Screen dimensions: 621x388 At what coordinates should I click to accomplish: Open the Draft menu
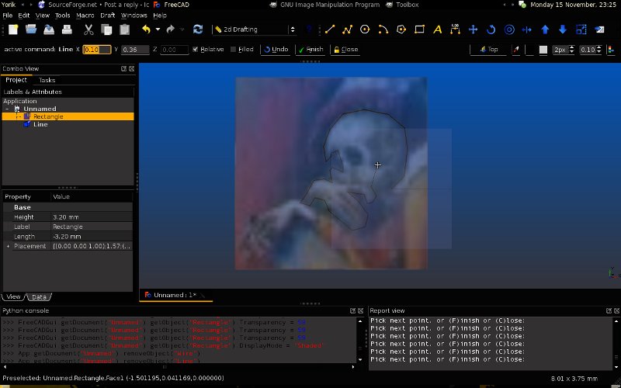(107, 15)
